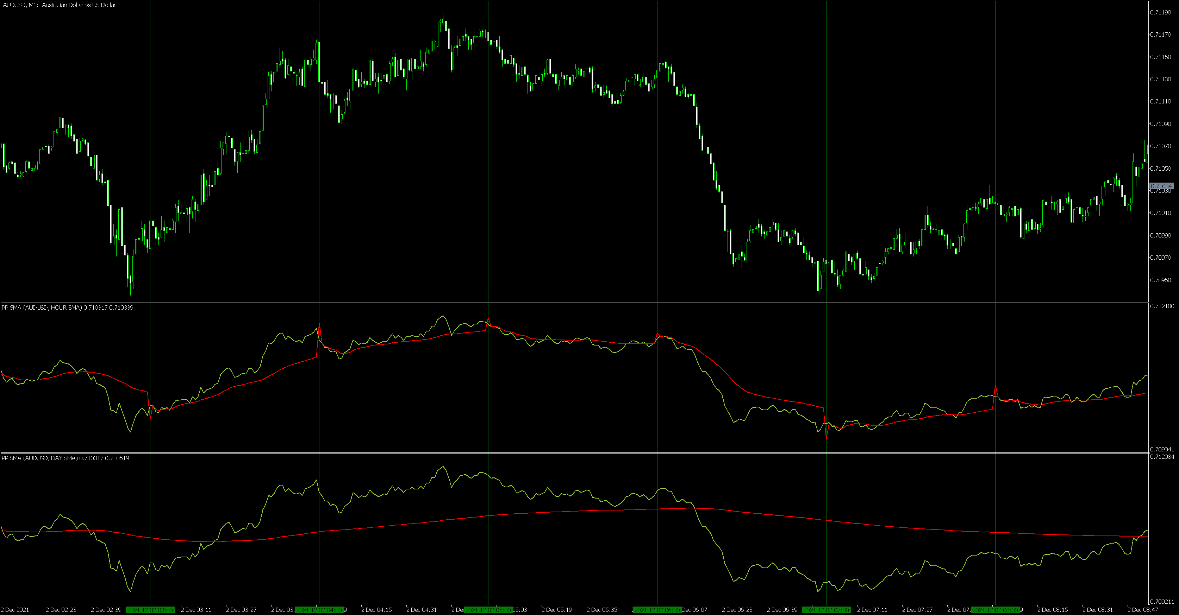This screenshot has height=615, width=1179.
Task: Click the 2 Dec 08:47 timestamp at the axis end
Action: [x=1143, y=609]
